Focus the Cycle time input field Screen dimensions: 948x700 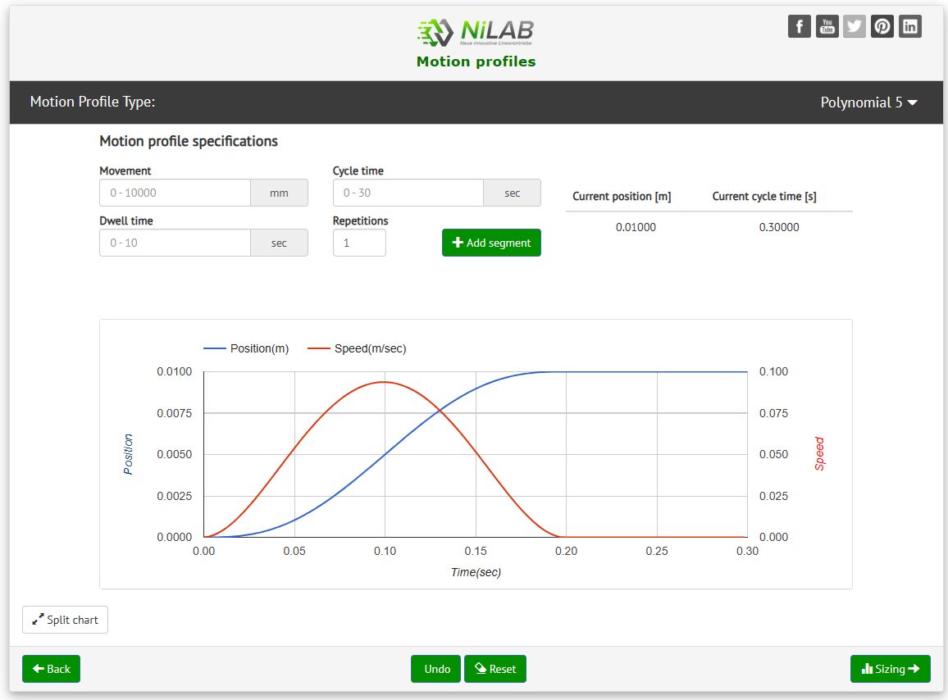pyautogui.click(x=408, y=193)
